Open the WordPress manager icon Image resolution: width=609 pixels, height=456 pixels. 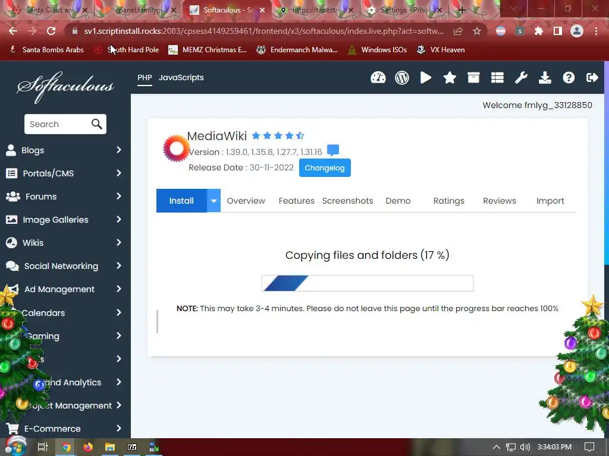(x=402, y=78)
